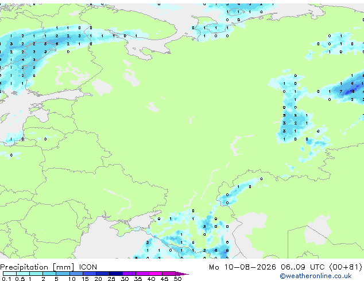Click the '18' precipitation value on the map
This screenshot has height=281, width=364.
click(x=352, y=91)
